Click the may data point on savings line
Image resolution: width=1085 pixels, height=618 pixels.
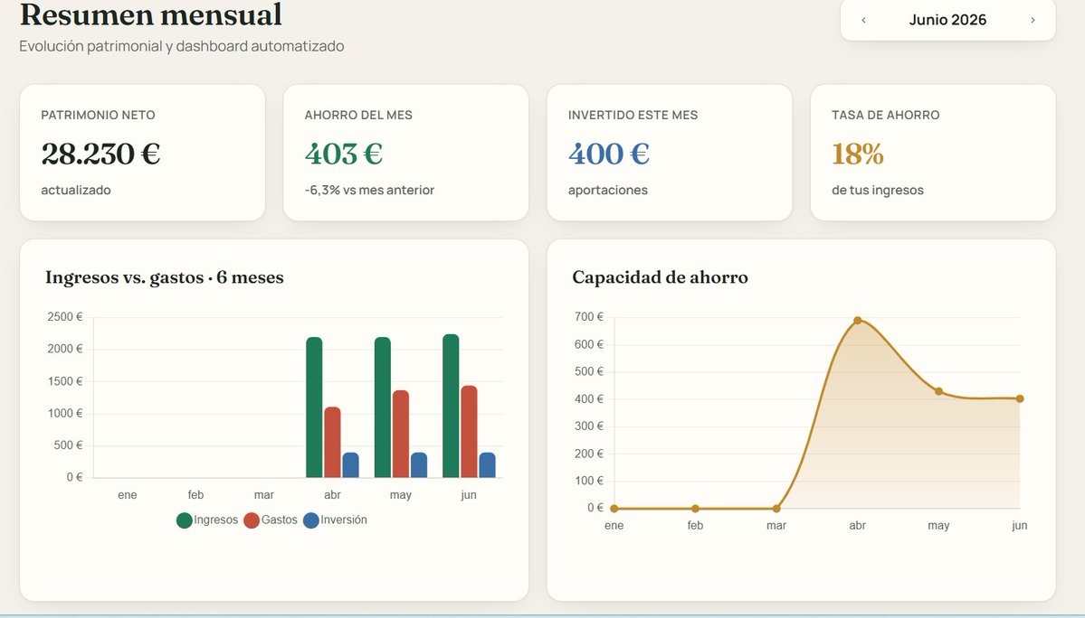[938, 391]
